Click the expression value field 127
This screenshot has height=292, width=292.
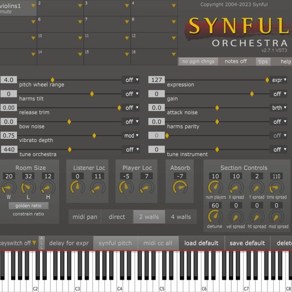157,80
